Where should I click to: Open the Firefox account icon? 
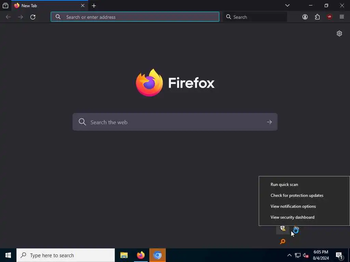(x=305, y=17)
